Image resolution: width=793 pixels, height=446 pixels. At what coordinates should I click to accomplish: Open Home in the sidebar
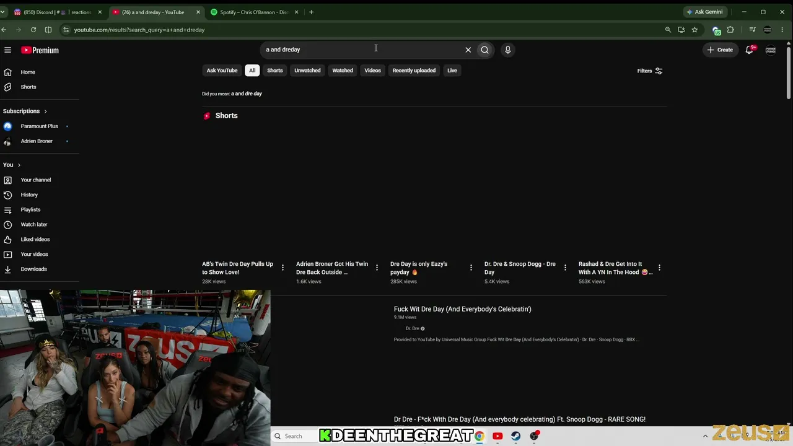tap(28, 72)
